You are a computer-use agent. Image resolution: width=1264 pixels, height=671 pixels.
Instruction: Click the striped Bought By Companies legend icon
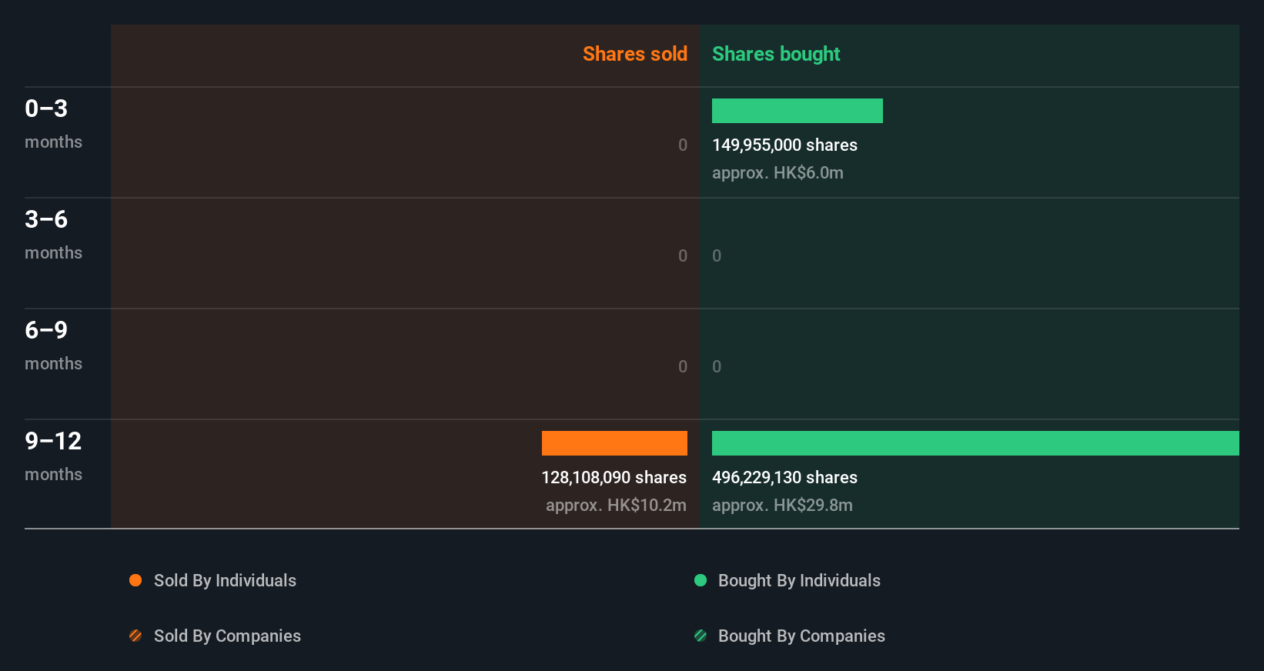coord(701,636)
